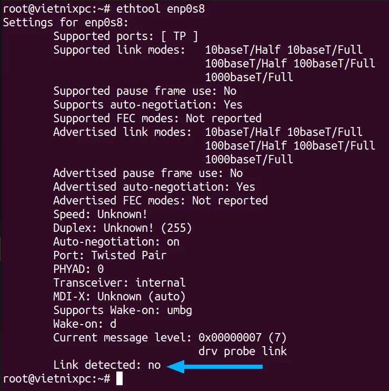Click the terminal cursor block at the prompt

(119, 378)
